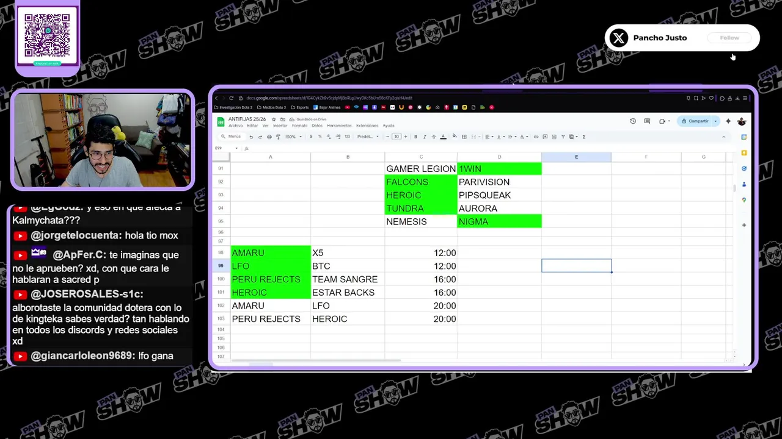Click the Follow button beside Pancho Justo
The height and width of the screenshot is (439, 782).
[x=729, y=38]
